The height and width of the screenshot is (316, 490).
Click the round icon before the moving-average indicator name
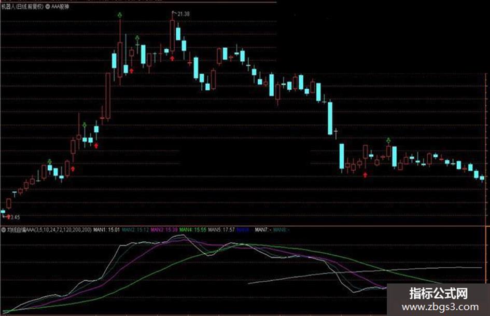[4, 230]
